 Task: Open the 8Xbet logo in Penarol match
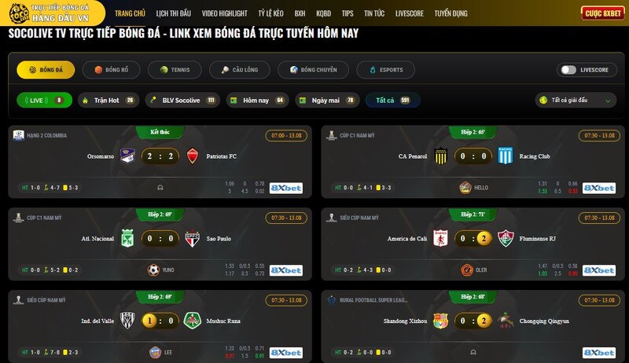tap(599, 188)
